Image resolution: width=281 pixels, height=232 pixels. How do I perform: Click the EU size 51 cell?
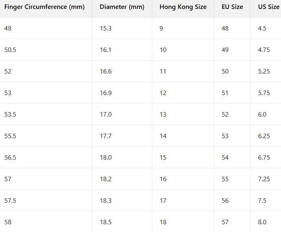tap(225, 93)
